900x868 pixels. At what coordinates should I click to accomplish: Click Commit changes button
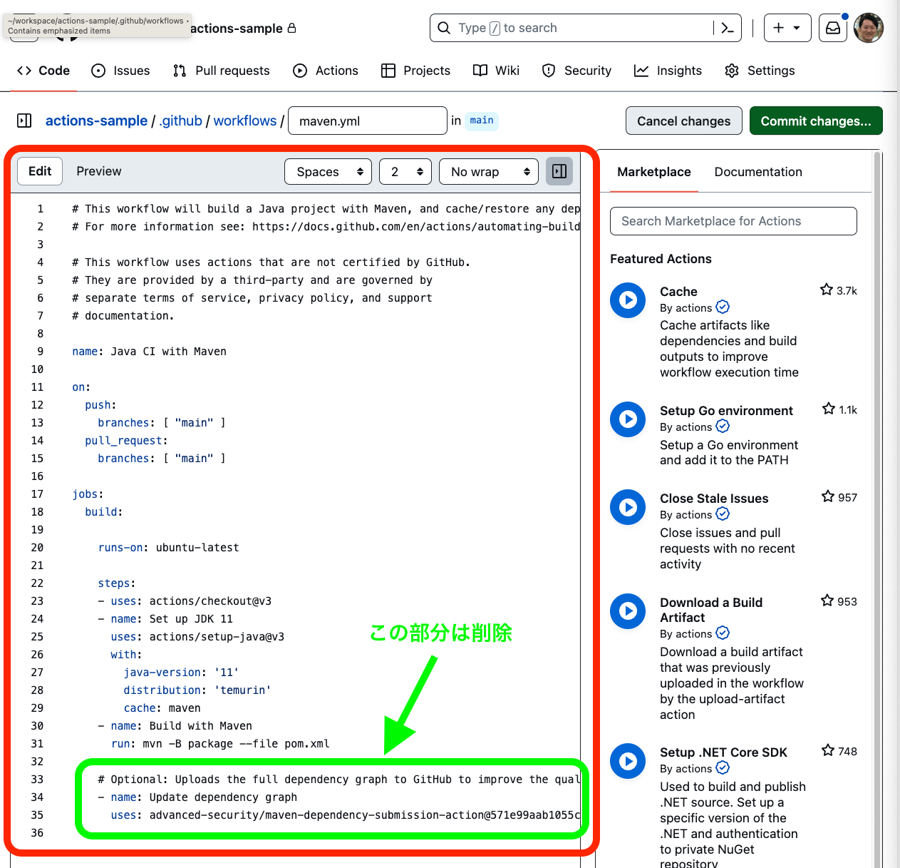tap(816, 121)
